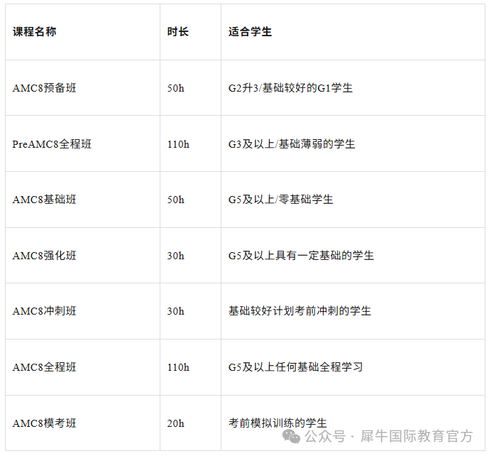489x456 pixels.
Task: Select the PreAMC8全程班 course name cell
Action: pos(82,143)
